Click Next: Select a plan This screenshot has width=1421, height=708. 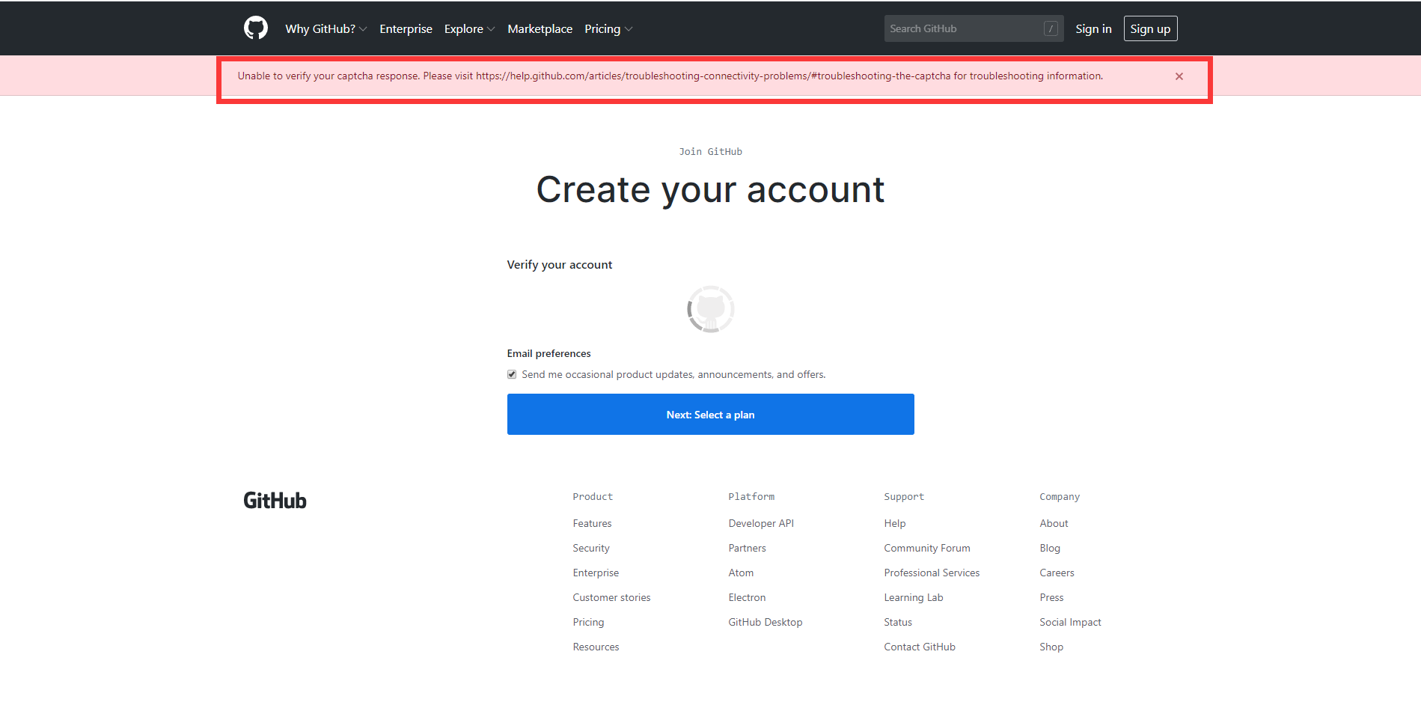point(709,414)
